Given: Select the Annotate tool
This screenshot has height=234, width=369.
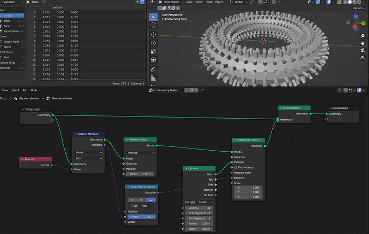Looking at the screenshot, I should tap(153, 69).
